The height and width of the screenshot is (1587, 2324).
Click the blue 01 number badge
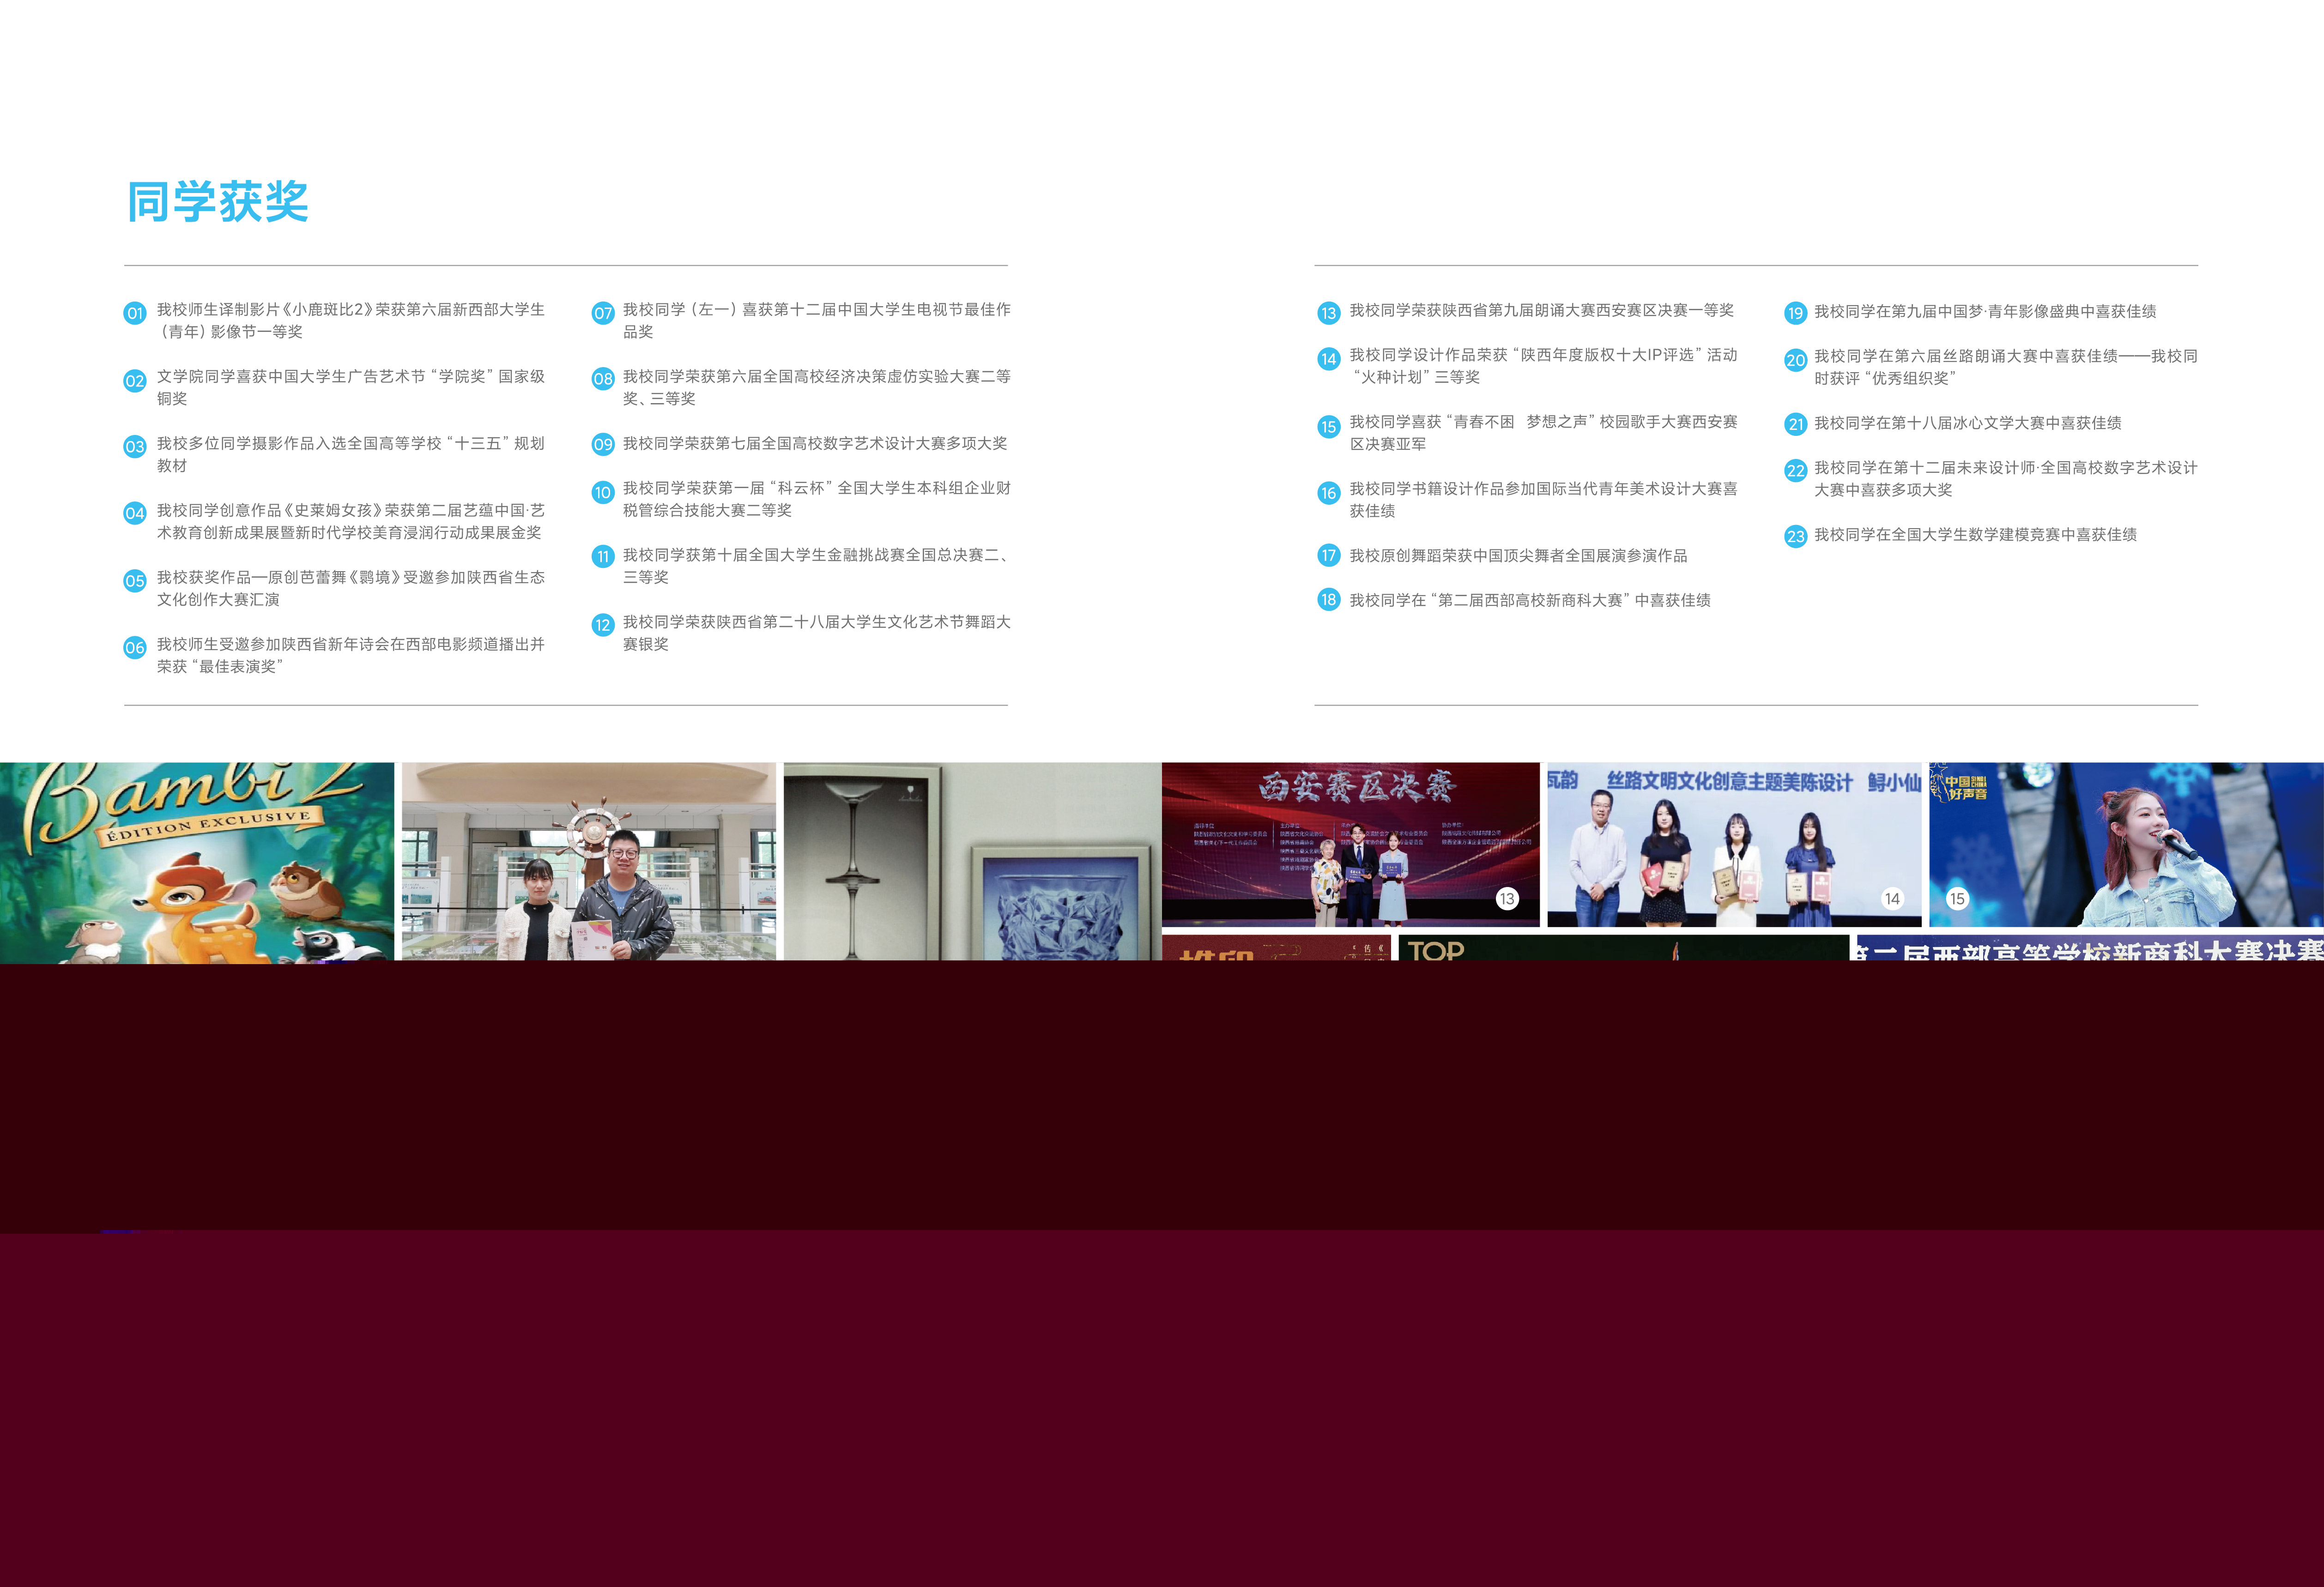134,313
